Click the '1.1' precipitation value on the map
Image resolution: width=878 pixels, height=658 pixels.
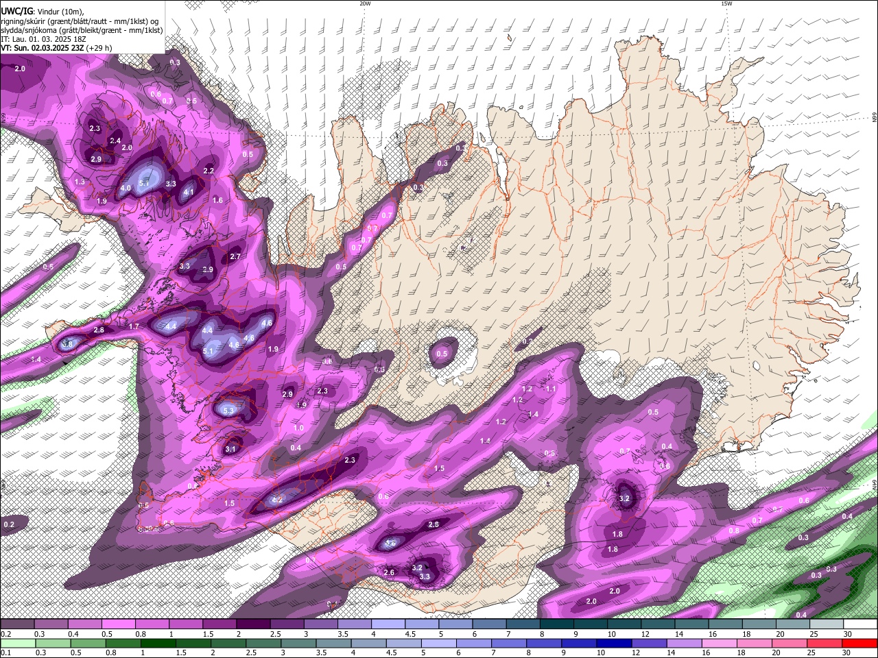tap(551, 389)
